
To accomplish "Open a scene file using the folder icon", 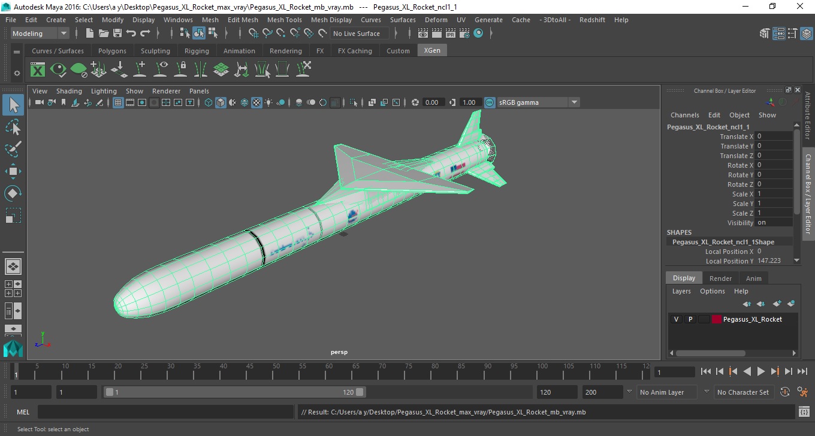I will point(104,34).
